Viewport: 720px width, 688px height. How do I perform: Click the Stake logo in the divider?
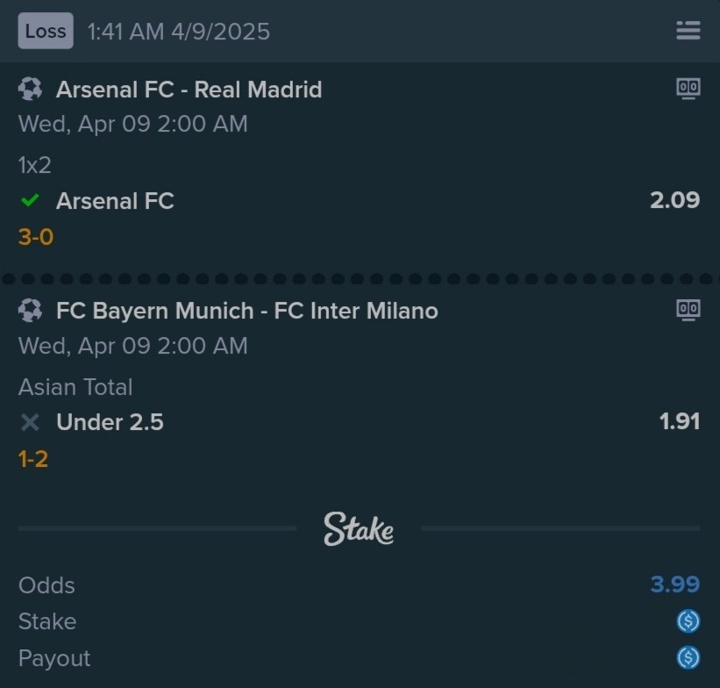coord(359,528)
